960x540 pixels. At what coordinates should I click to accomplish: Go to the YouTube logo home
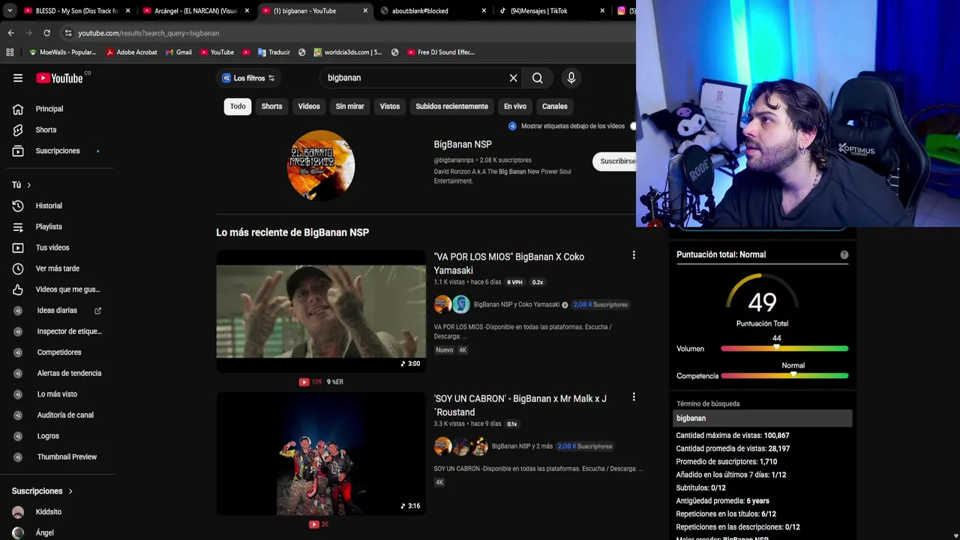[59, 78]
